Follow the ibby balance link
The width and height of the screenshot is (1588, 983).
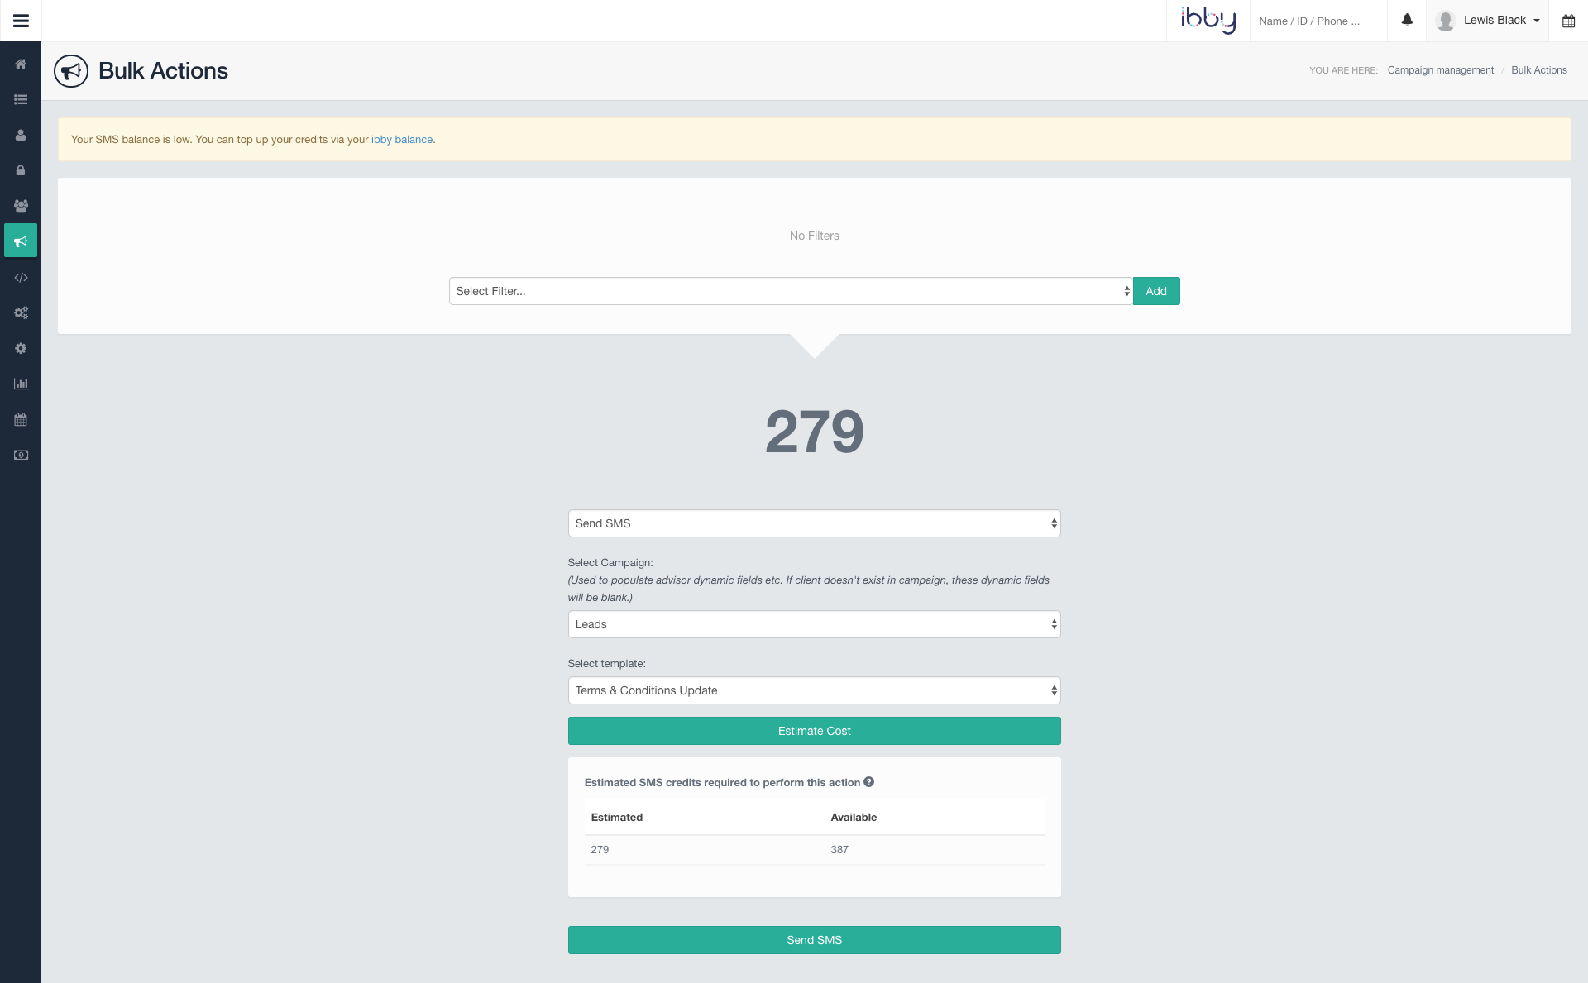coord(401,140)
